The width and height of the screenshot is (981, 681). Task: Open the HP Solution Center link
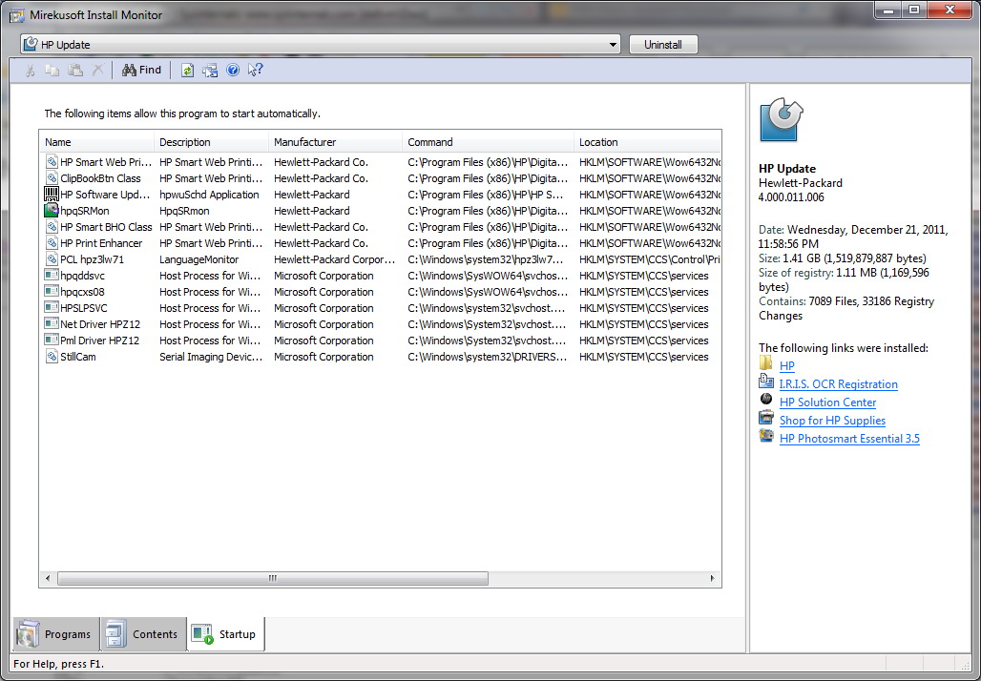tap(827, 402)
